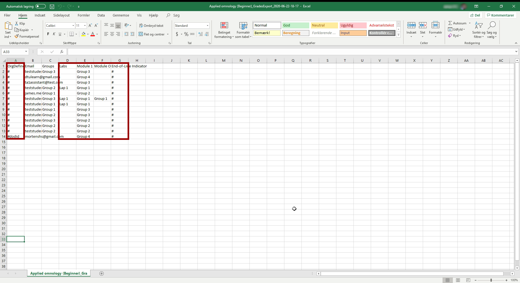Expand the Name Box dropdown arrow
Screen dimensions: 520x283
26,52
